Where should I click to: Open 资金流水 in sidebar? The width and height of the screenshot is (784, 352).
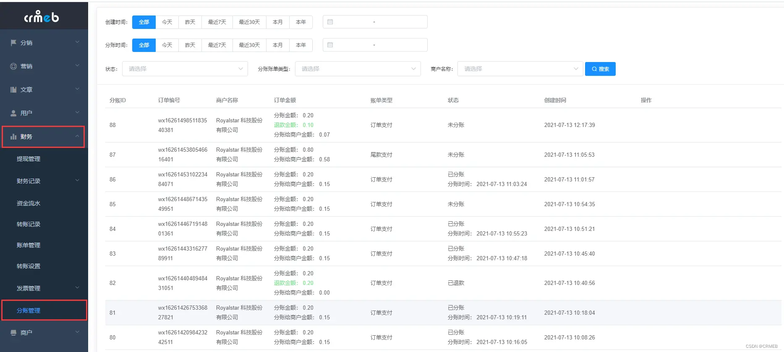pyautogui.click(x=29, y=203)
